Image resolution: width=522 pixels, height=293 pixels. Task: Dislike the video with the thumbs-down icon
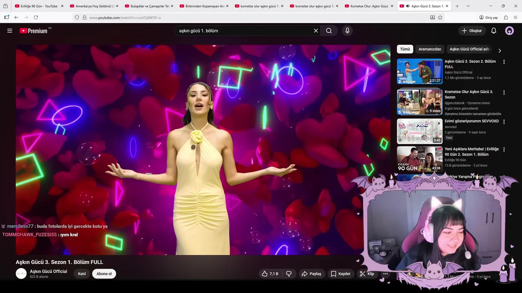point(289,274)
